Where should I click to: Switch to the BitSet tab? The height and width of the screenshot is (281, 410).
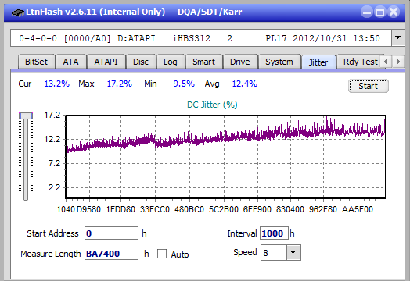click(36, 62)
